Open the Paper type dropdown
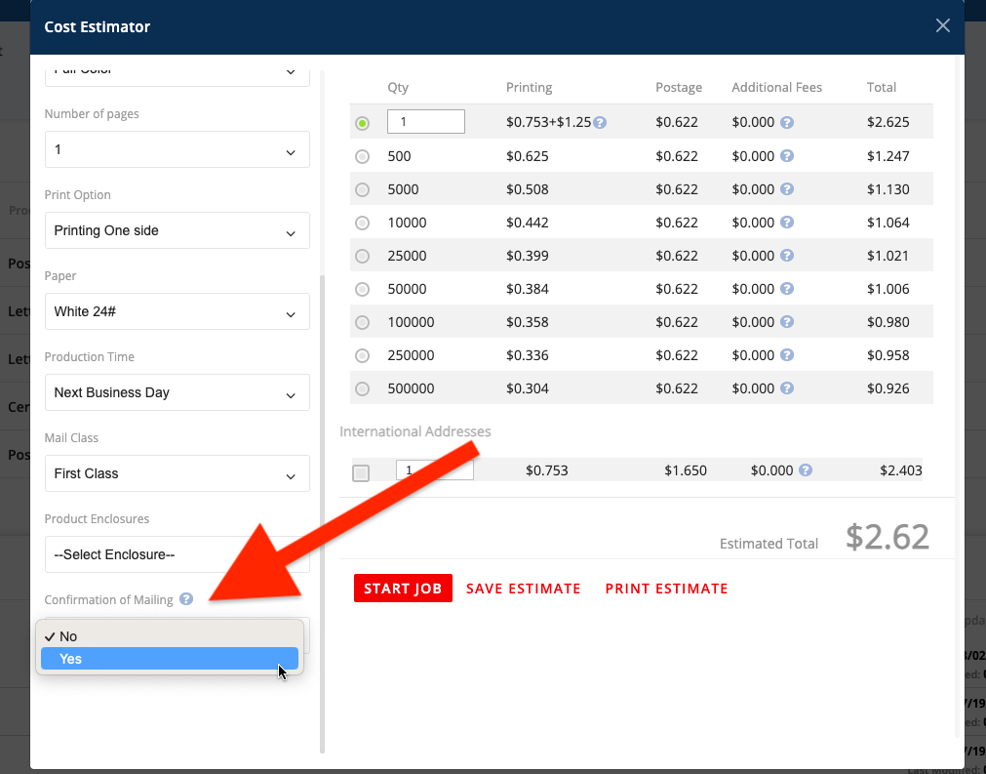 [x=177, y=311]
